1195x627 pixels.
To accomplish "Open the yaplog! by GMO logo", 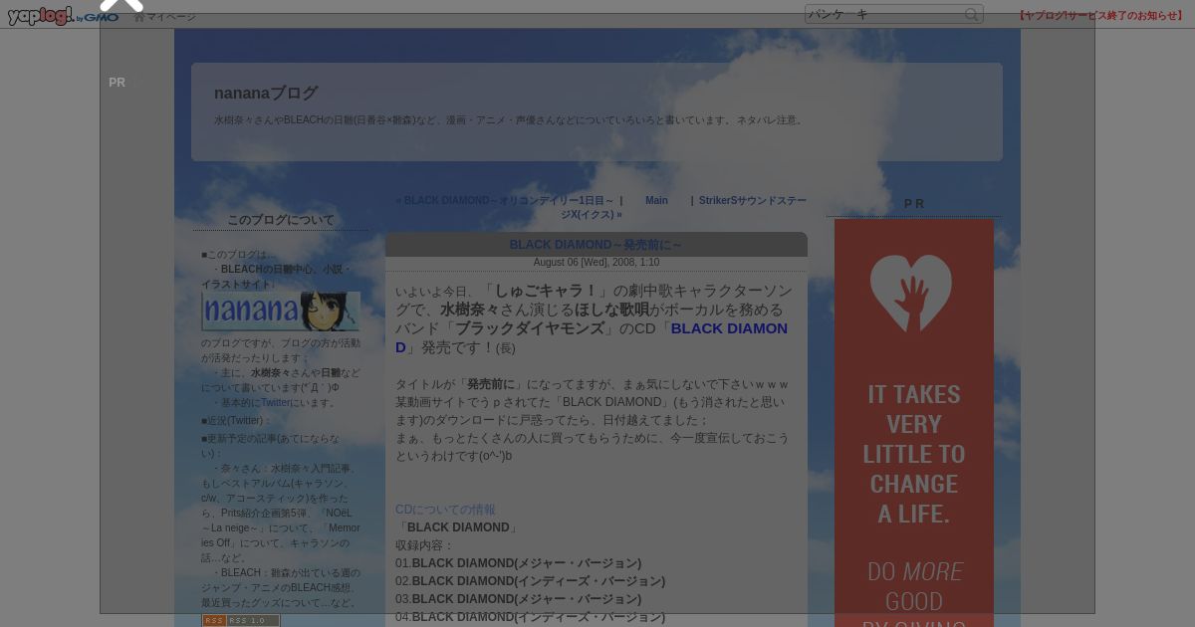I will coord(63,16).
